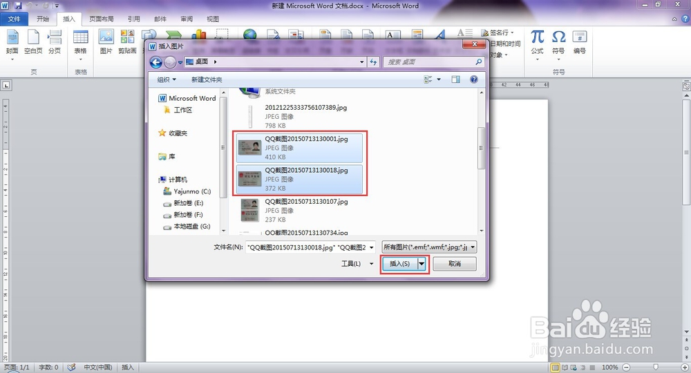Click the proofing check icon in status bar

pos(71,367)
